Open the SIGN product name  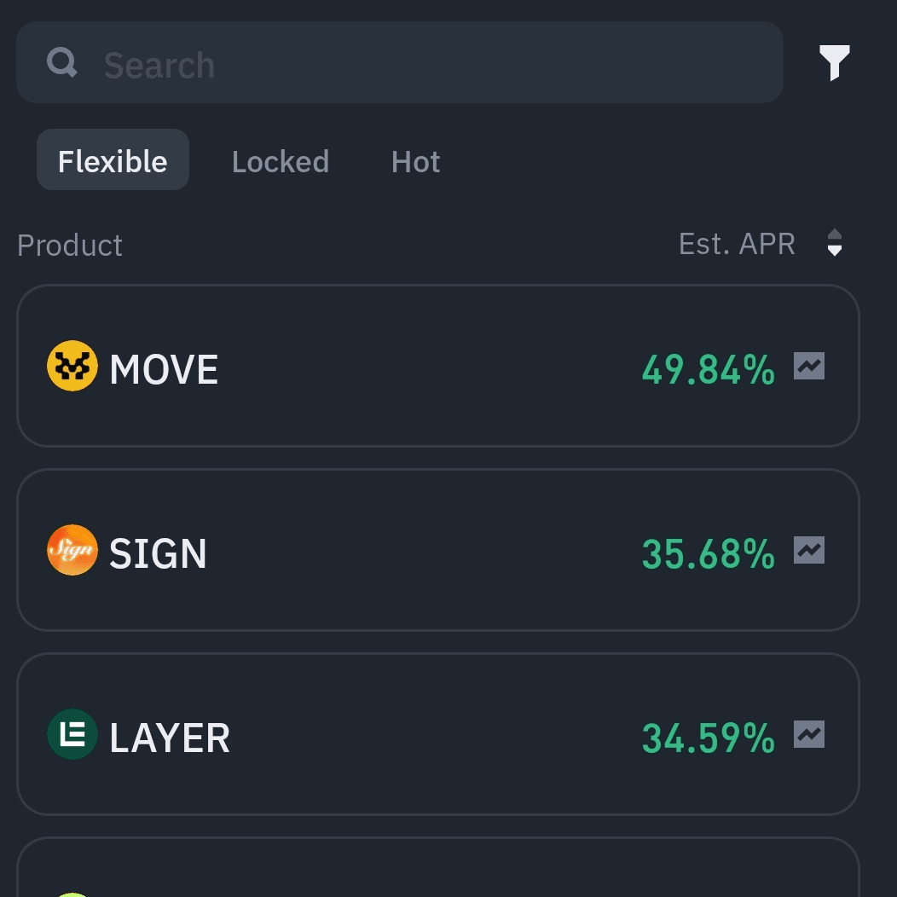(158, 554)
